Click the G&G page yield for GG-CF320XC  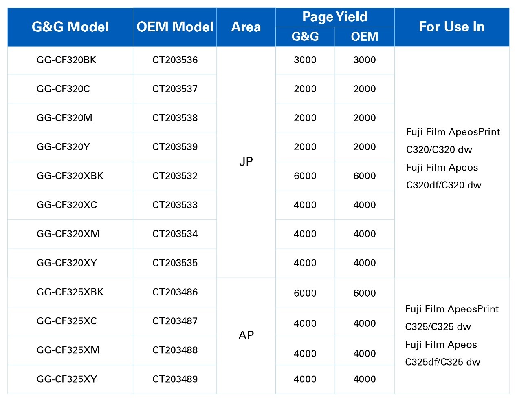click(305, 205)
